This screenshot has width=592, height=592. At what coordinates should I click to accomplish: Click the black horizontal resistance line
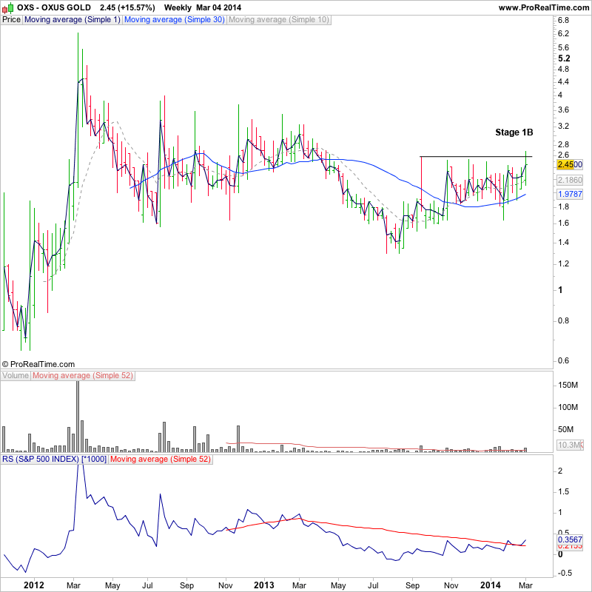point(476,156)
